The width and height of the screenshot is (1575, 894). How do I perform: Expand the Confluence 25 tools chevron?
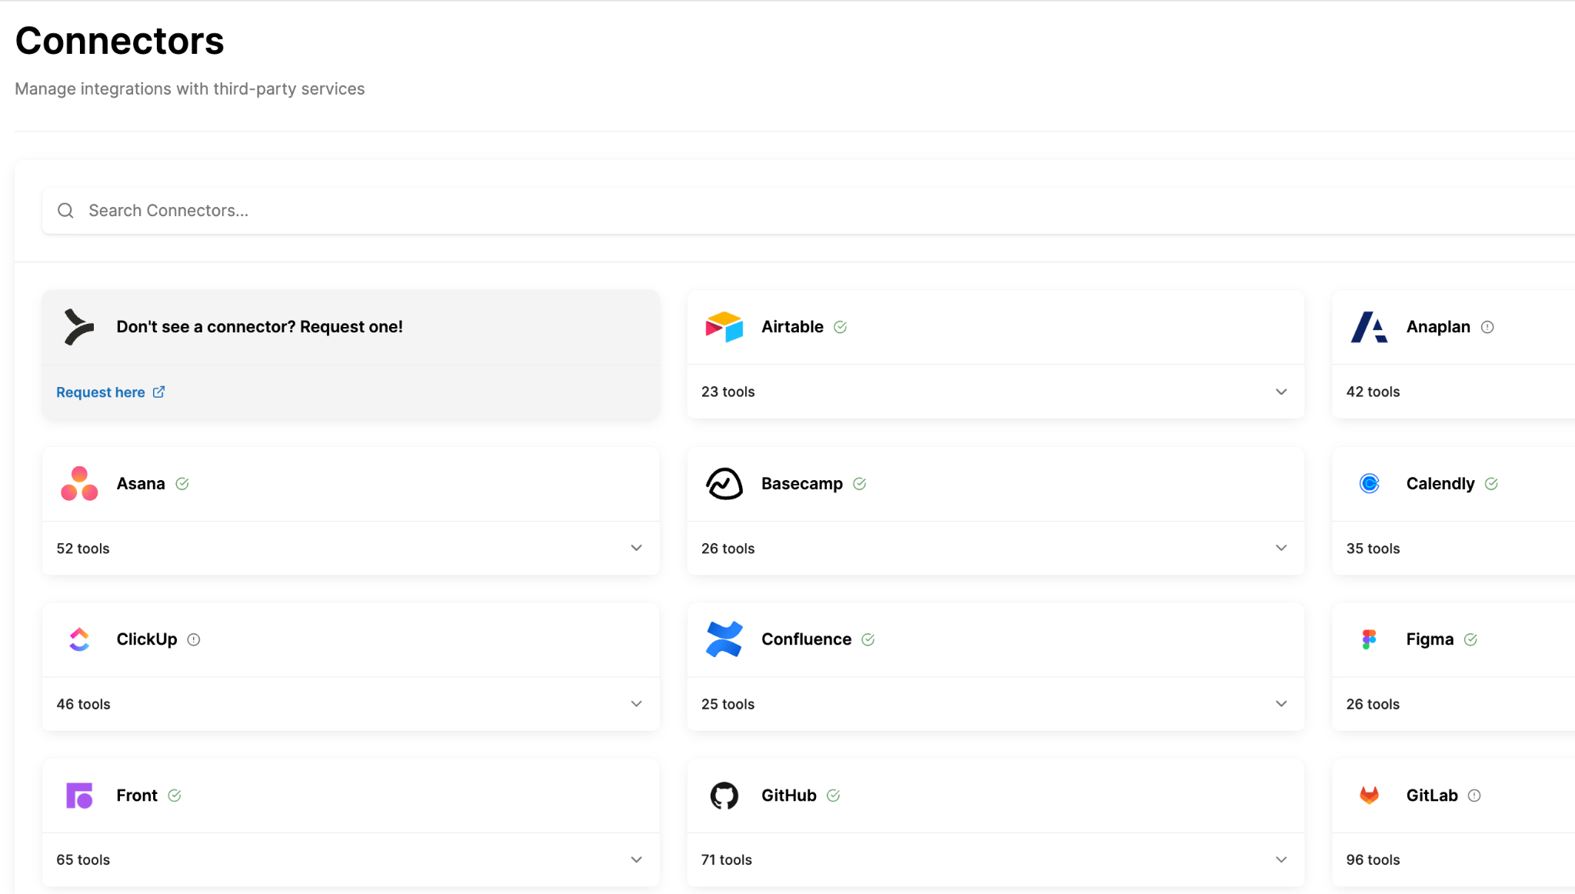coord(1281,704)
